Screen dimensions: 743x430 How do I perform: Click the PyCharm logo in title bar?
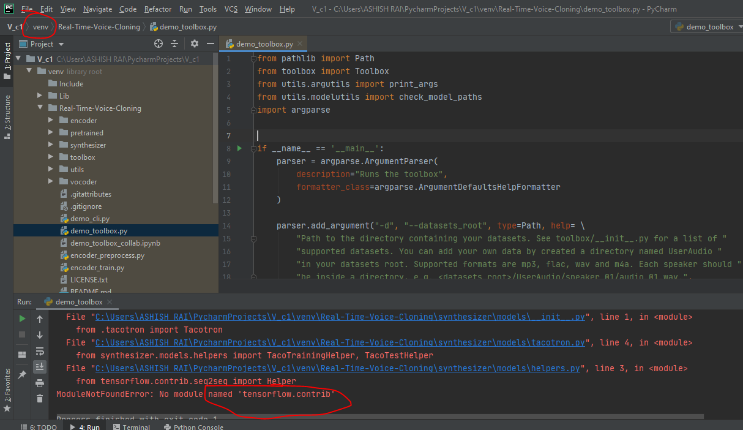pyautogui.click(x=9, y=9)
